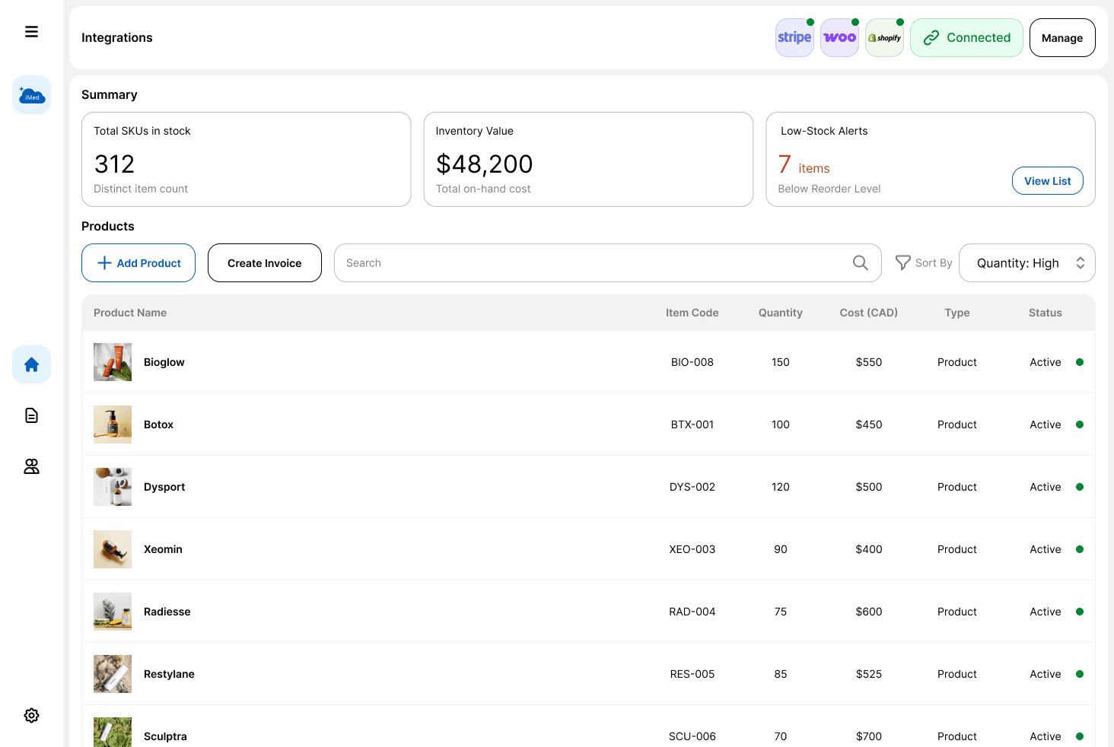
Task: Go to Home via the sidebar icon
Action: [x=31, y=364]
